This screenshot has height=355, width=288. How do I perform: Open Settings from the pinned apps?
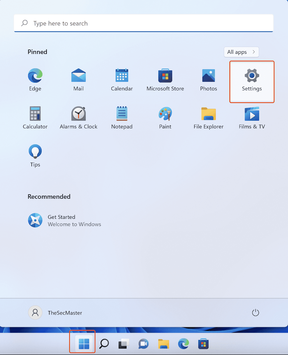coord(252,82)
